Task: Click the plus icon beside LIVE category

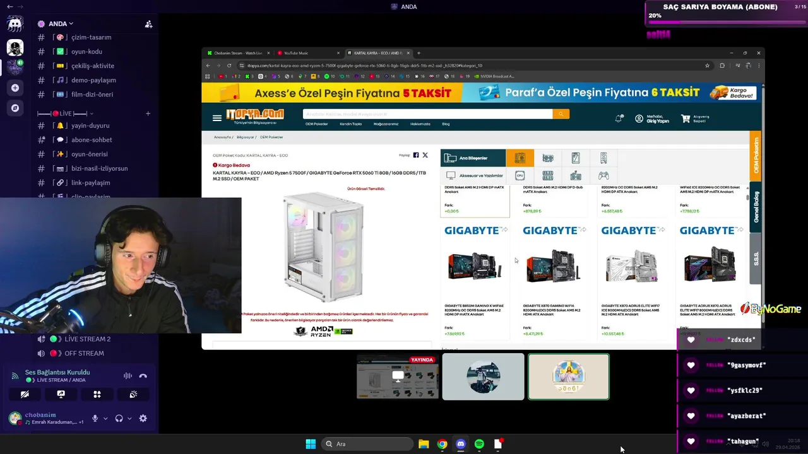Action: coord(148,113)
